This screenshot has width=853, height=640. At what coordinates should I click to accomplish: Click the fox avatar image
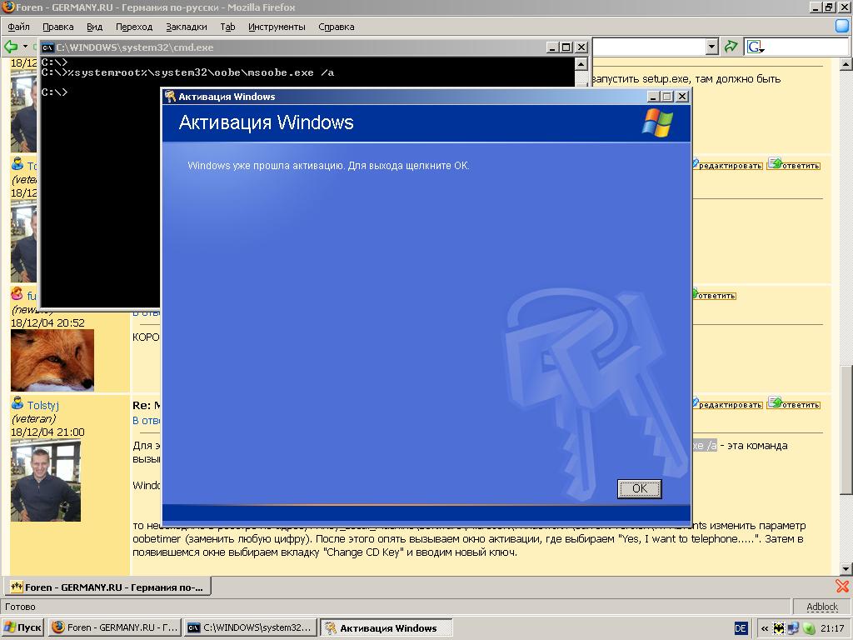52,360
